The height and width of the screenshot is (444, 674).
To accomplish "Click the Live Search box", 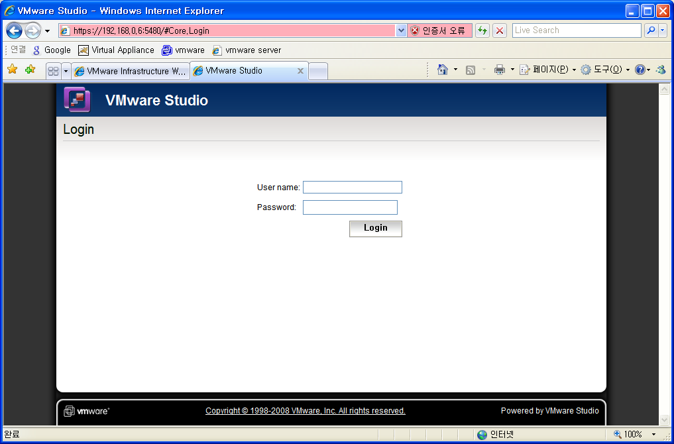I will (577, 30).
